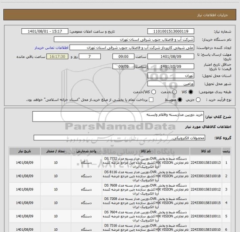Click the DS 8116 DVR product name
The width and height of the screenshot is (240, 232).
[x=145, y=176]
